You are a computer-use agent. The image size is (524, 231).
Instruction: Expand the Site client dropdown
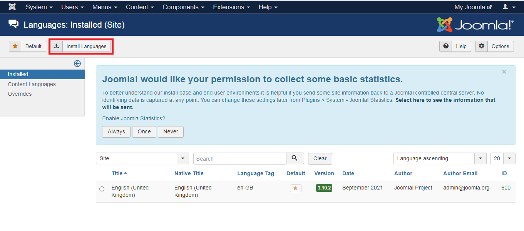pyautogui.click(x=142, y=158)
